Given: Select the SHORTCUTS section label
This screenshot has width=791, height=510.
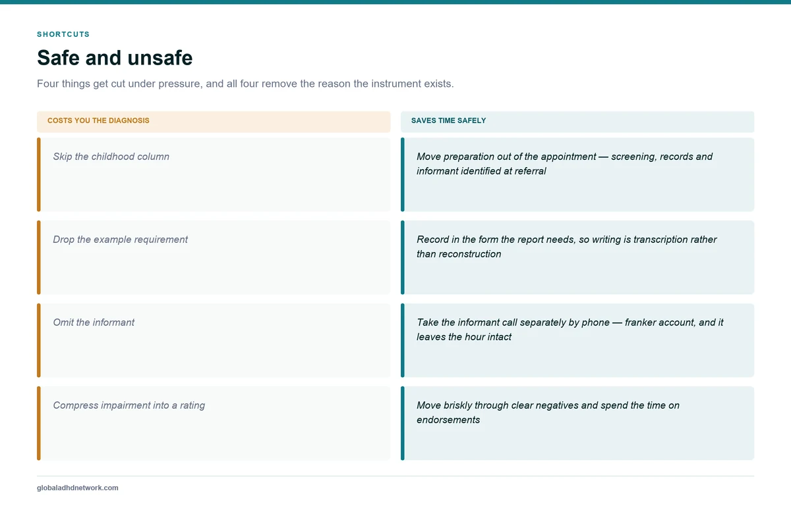Looking at the screenshot, I should [x=63, y=34].
